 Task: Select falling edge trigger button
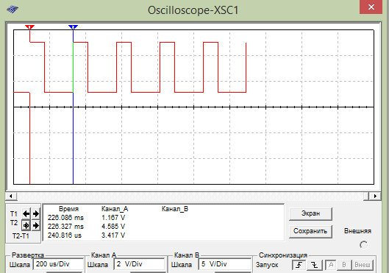(315, 265)
